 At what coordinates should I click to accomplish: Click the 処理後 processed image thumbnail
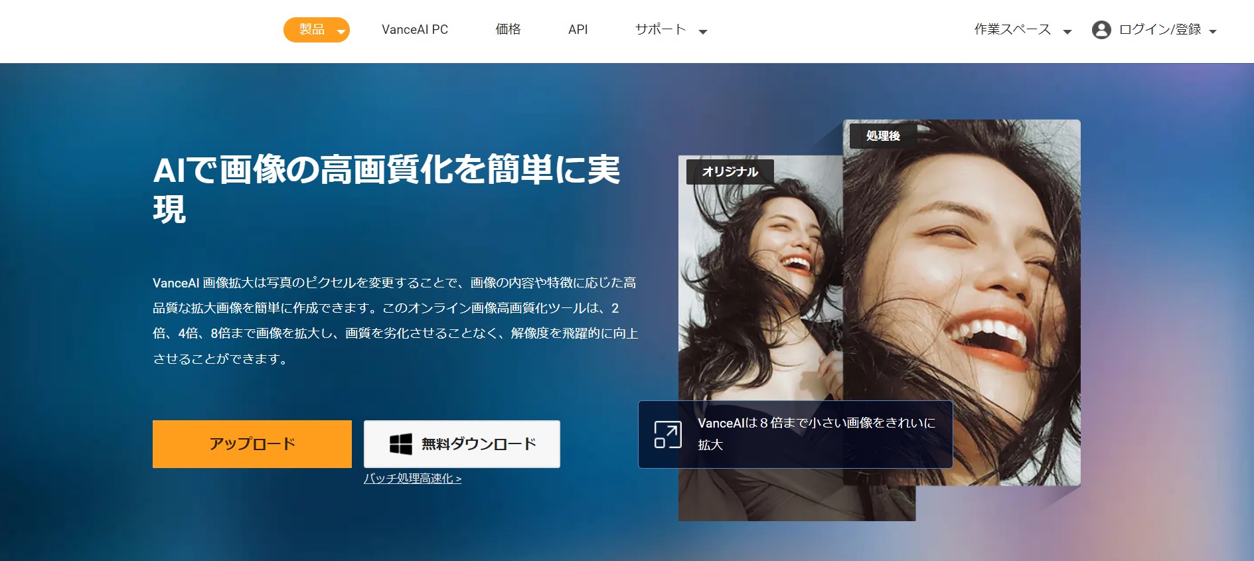point(962,302)
